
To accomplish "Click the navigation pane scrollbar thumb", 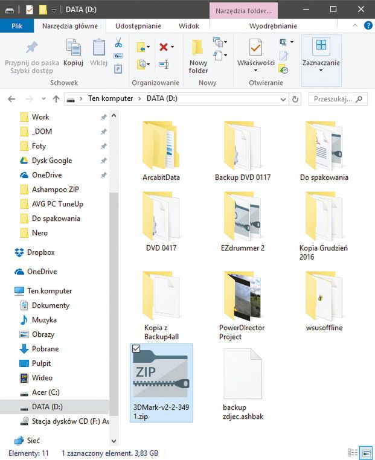I will click(114, 304).
